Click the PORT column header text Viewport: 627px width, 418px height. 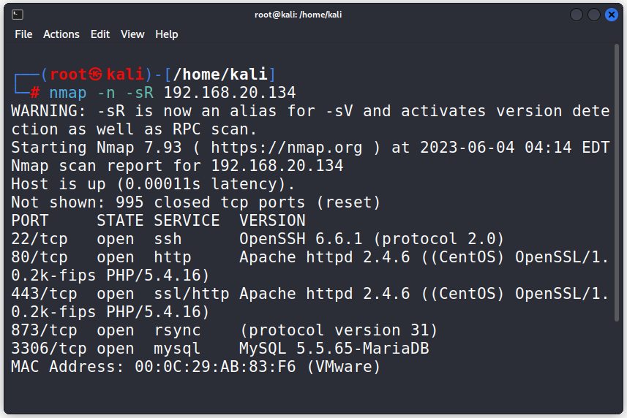pos(30,221)
